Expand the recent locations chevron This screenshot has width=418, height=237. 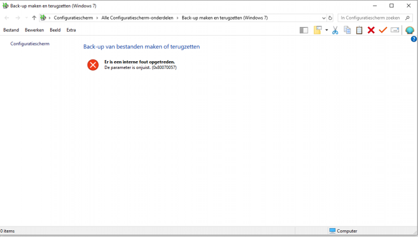click(26, 18)
